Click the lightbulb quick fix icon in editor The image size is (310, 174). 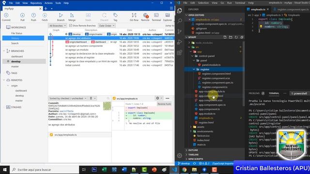coord(261,27)
